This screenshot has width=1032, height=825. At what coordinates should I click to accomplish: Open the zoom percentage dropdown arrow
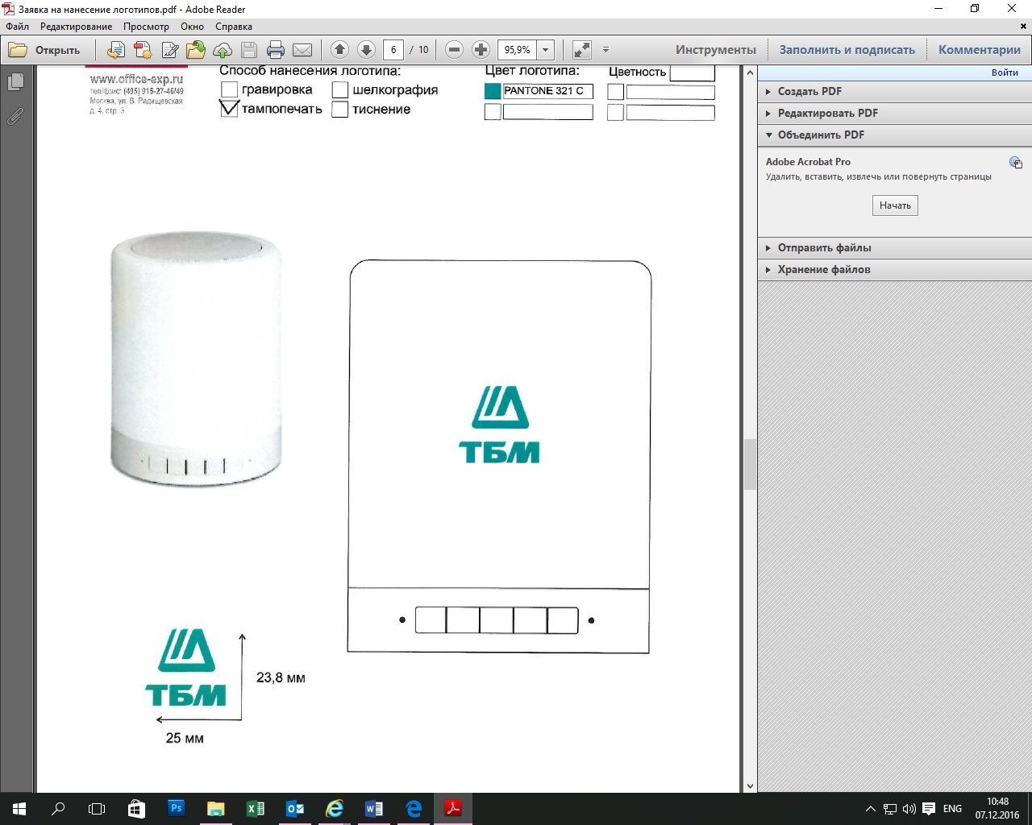pos(546,50)
